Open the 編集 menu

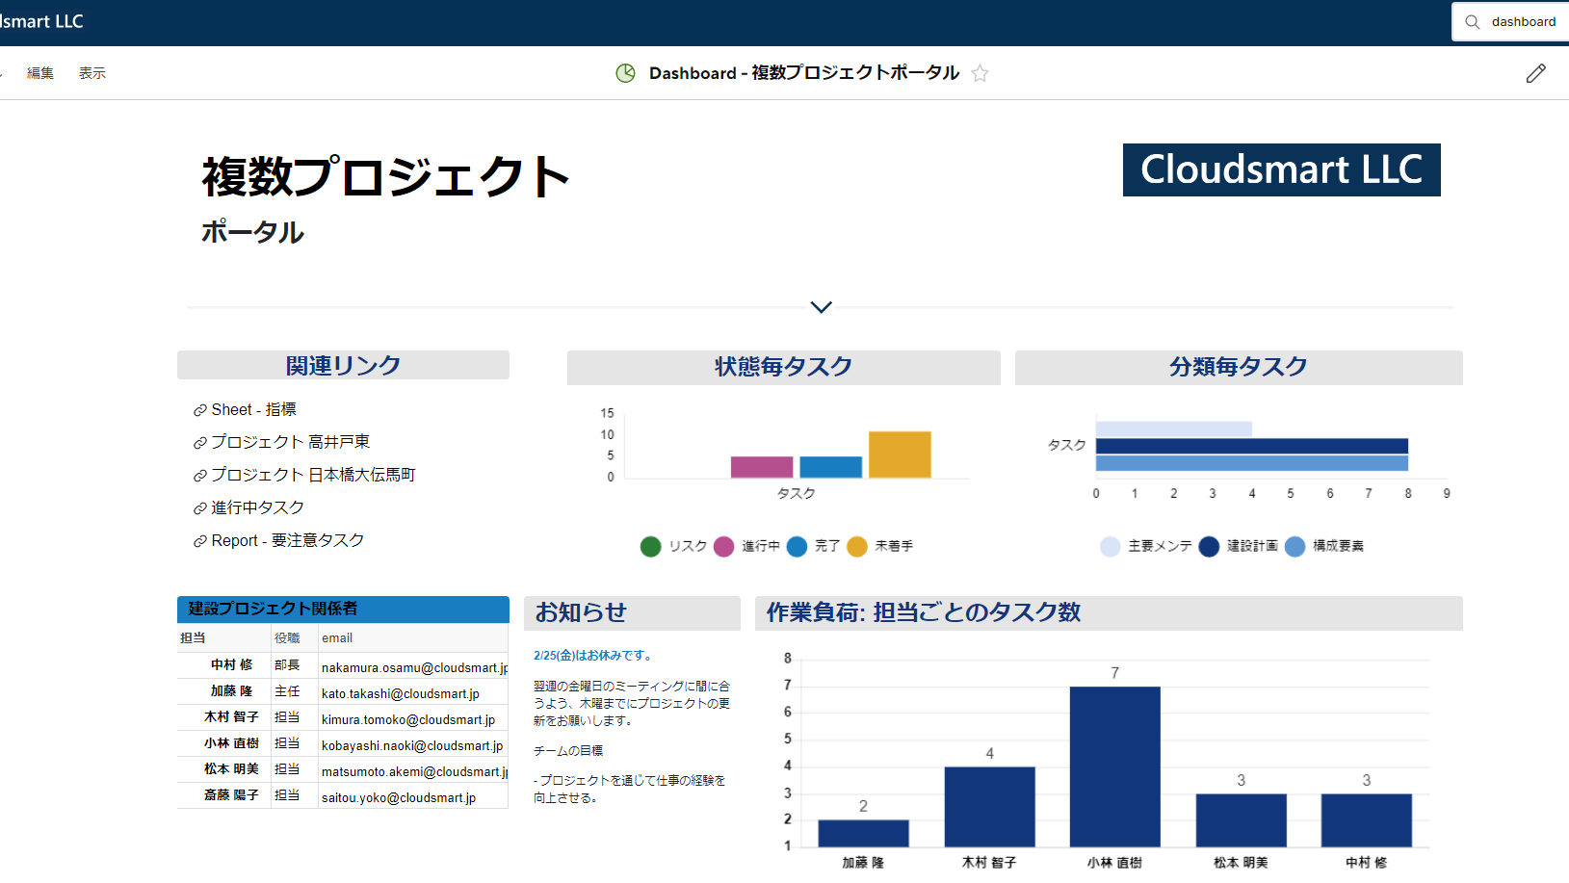[40, 72]
